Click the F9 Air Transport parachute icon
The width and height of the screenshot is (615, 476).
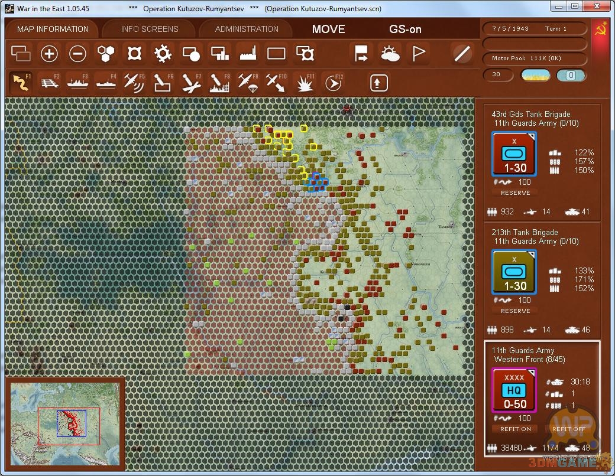pos(248,82)
